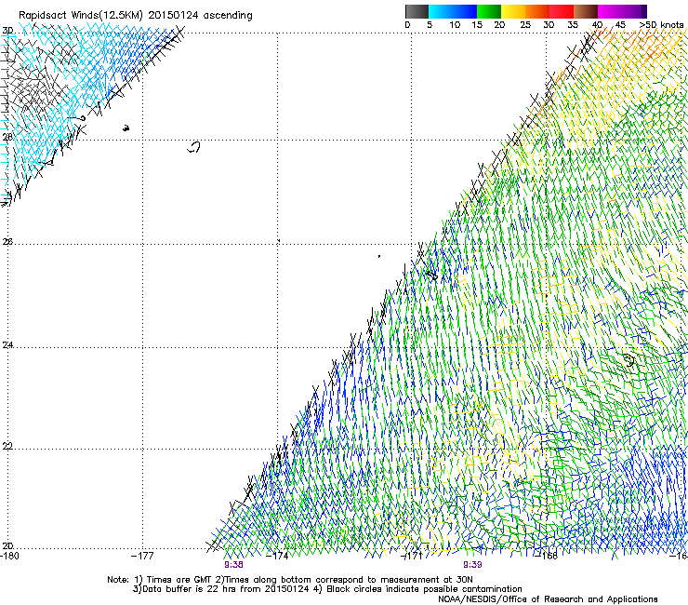Click the black contamination circle near 24N in green winds

tap(628, 360)
